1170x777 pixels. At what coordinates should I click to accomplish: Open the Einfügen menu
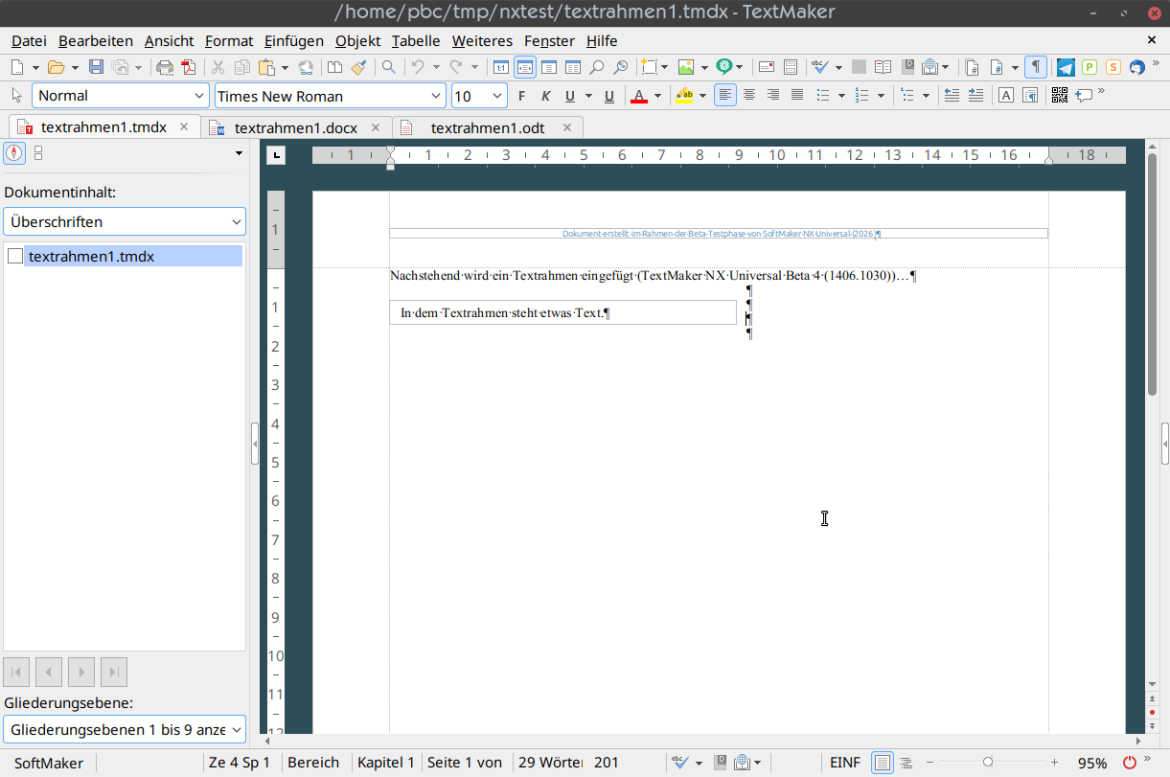tap(294, 40)
